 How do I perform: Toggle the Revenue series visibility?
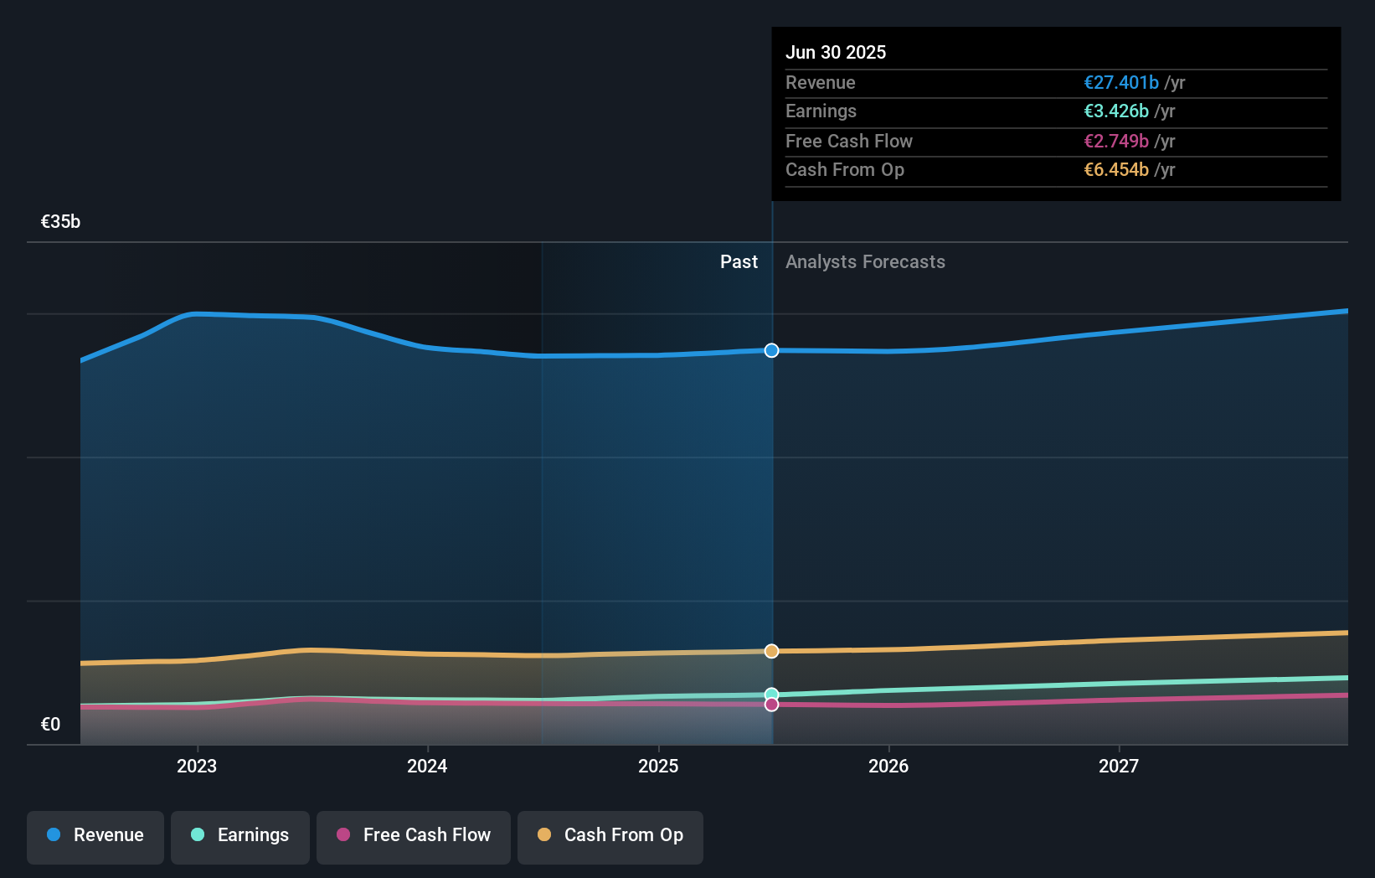(x=95, y=835)
